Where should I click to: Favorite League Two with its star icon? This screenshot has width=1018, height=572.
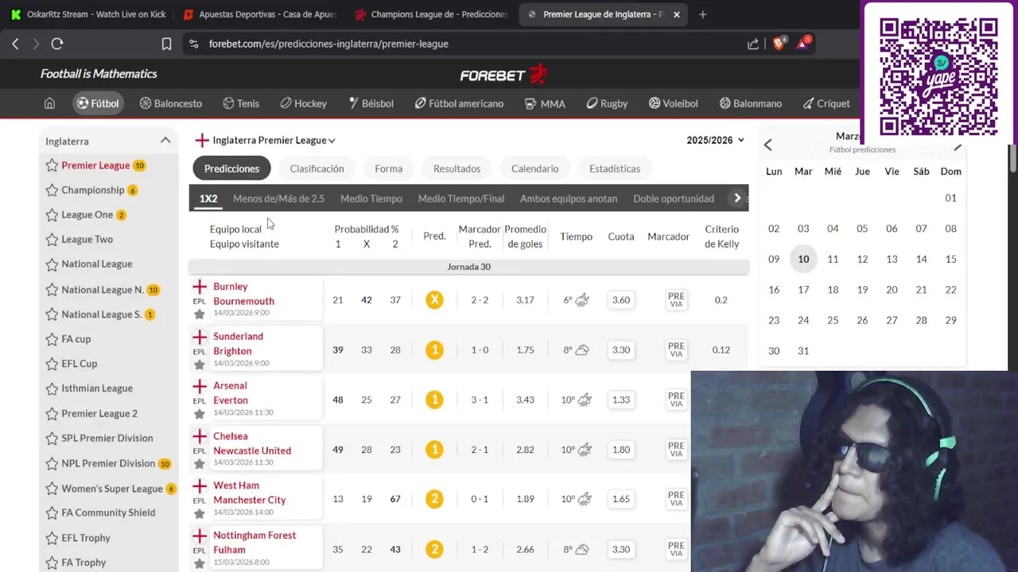point(52,239)
